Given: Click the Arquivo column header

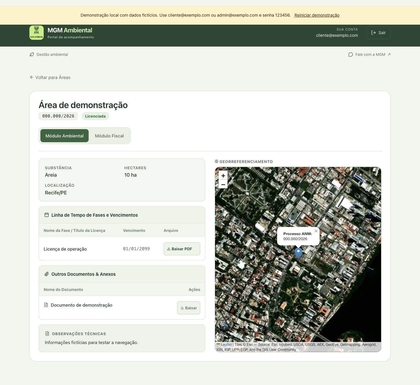Looking at the screenshot, I should click(171, 230).
